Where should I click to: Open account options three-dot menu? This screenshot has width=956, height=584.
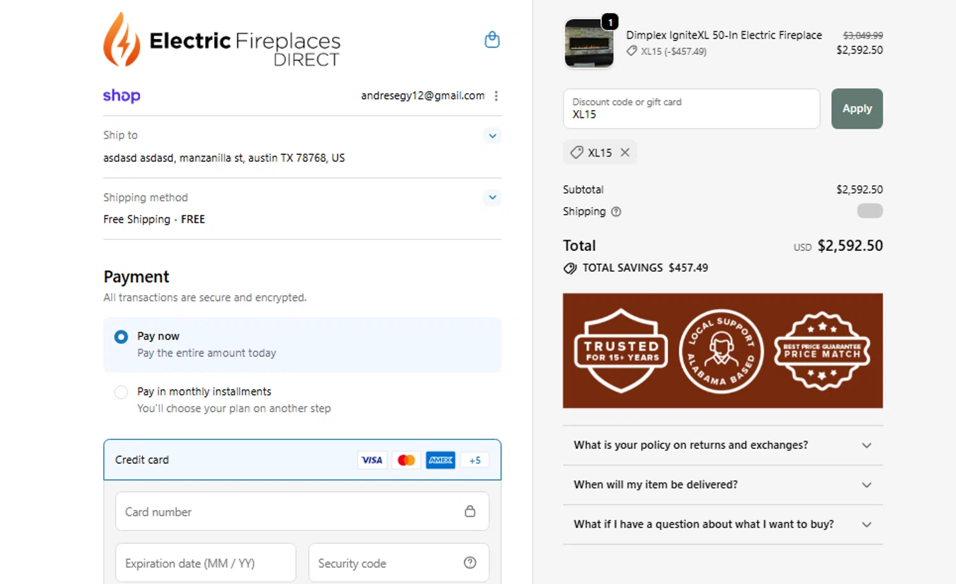coord(496,96)
